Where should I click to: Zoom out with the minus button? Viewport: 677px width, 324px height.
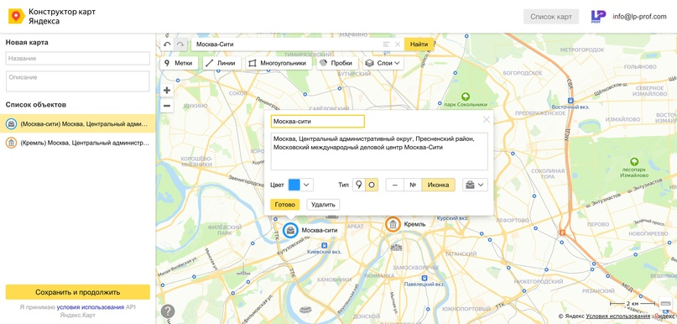pos(167,106)
